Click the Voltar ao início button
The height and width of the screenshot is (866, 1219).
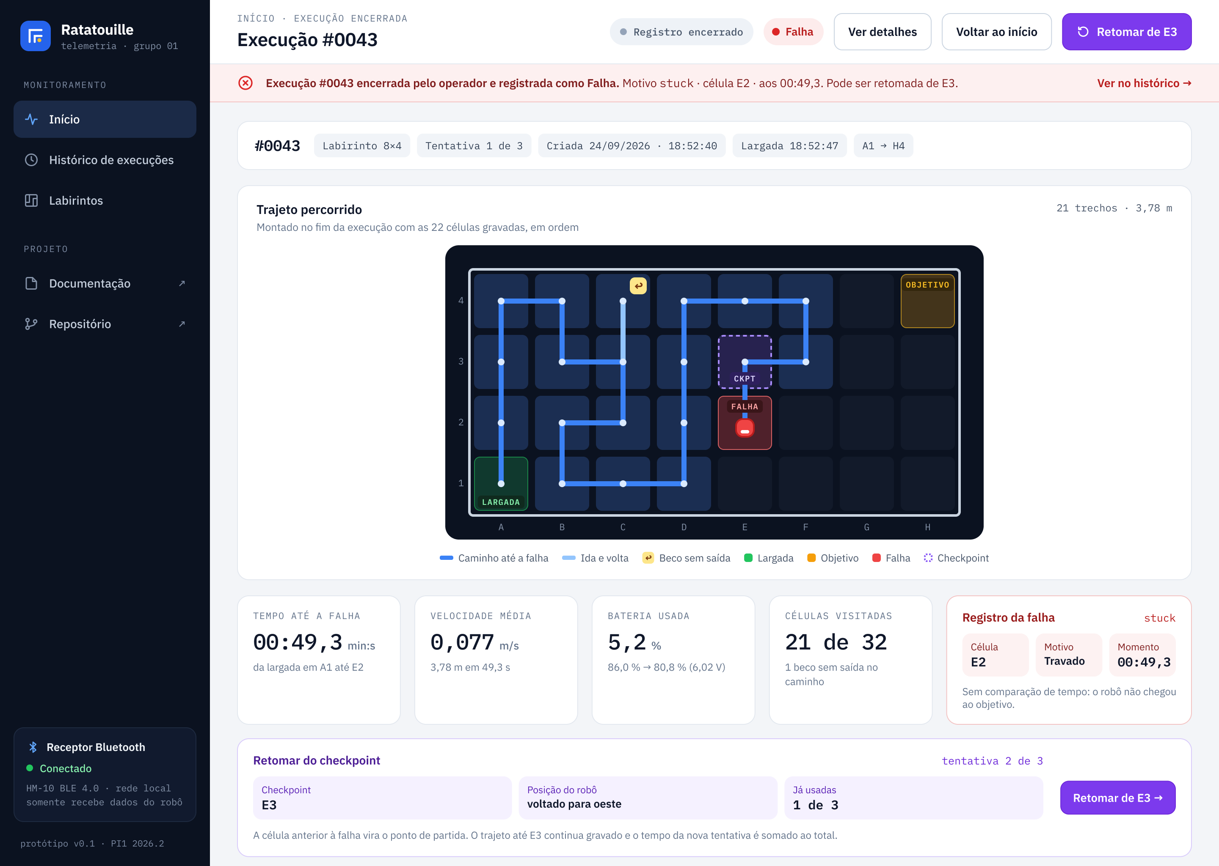(x=996, y=32)
